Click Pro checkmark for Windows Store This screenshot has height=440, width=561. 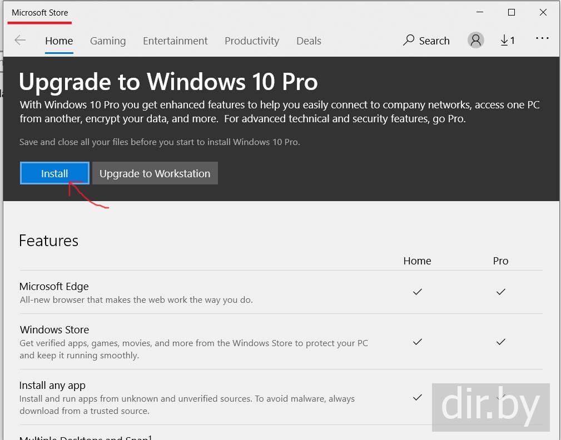(x=500, y=342)
